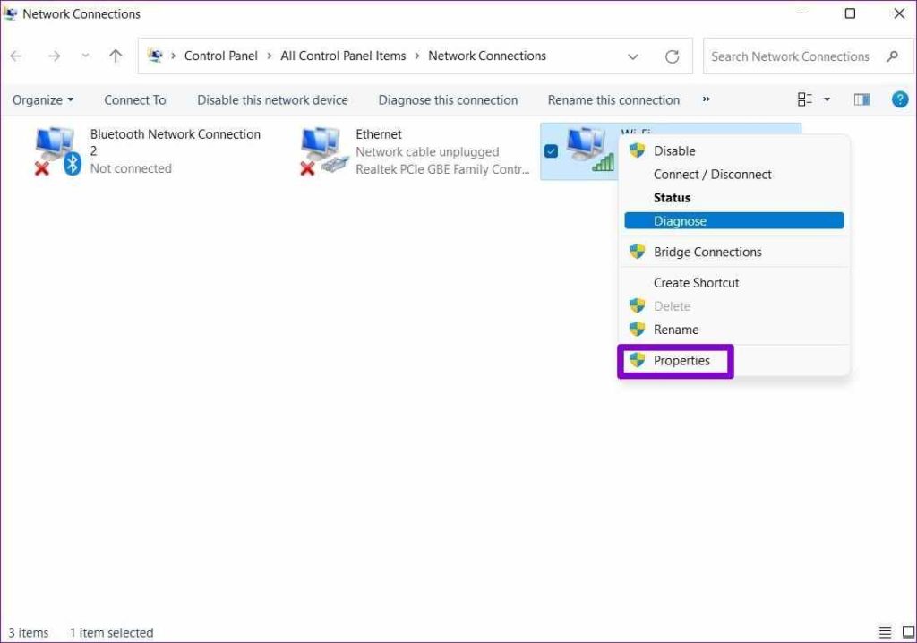Open recent locations chevron beside Forward arrow
The image size is (917, 643).
(85, 56)
